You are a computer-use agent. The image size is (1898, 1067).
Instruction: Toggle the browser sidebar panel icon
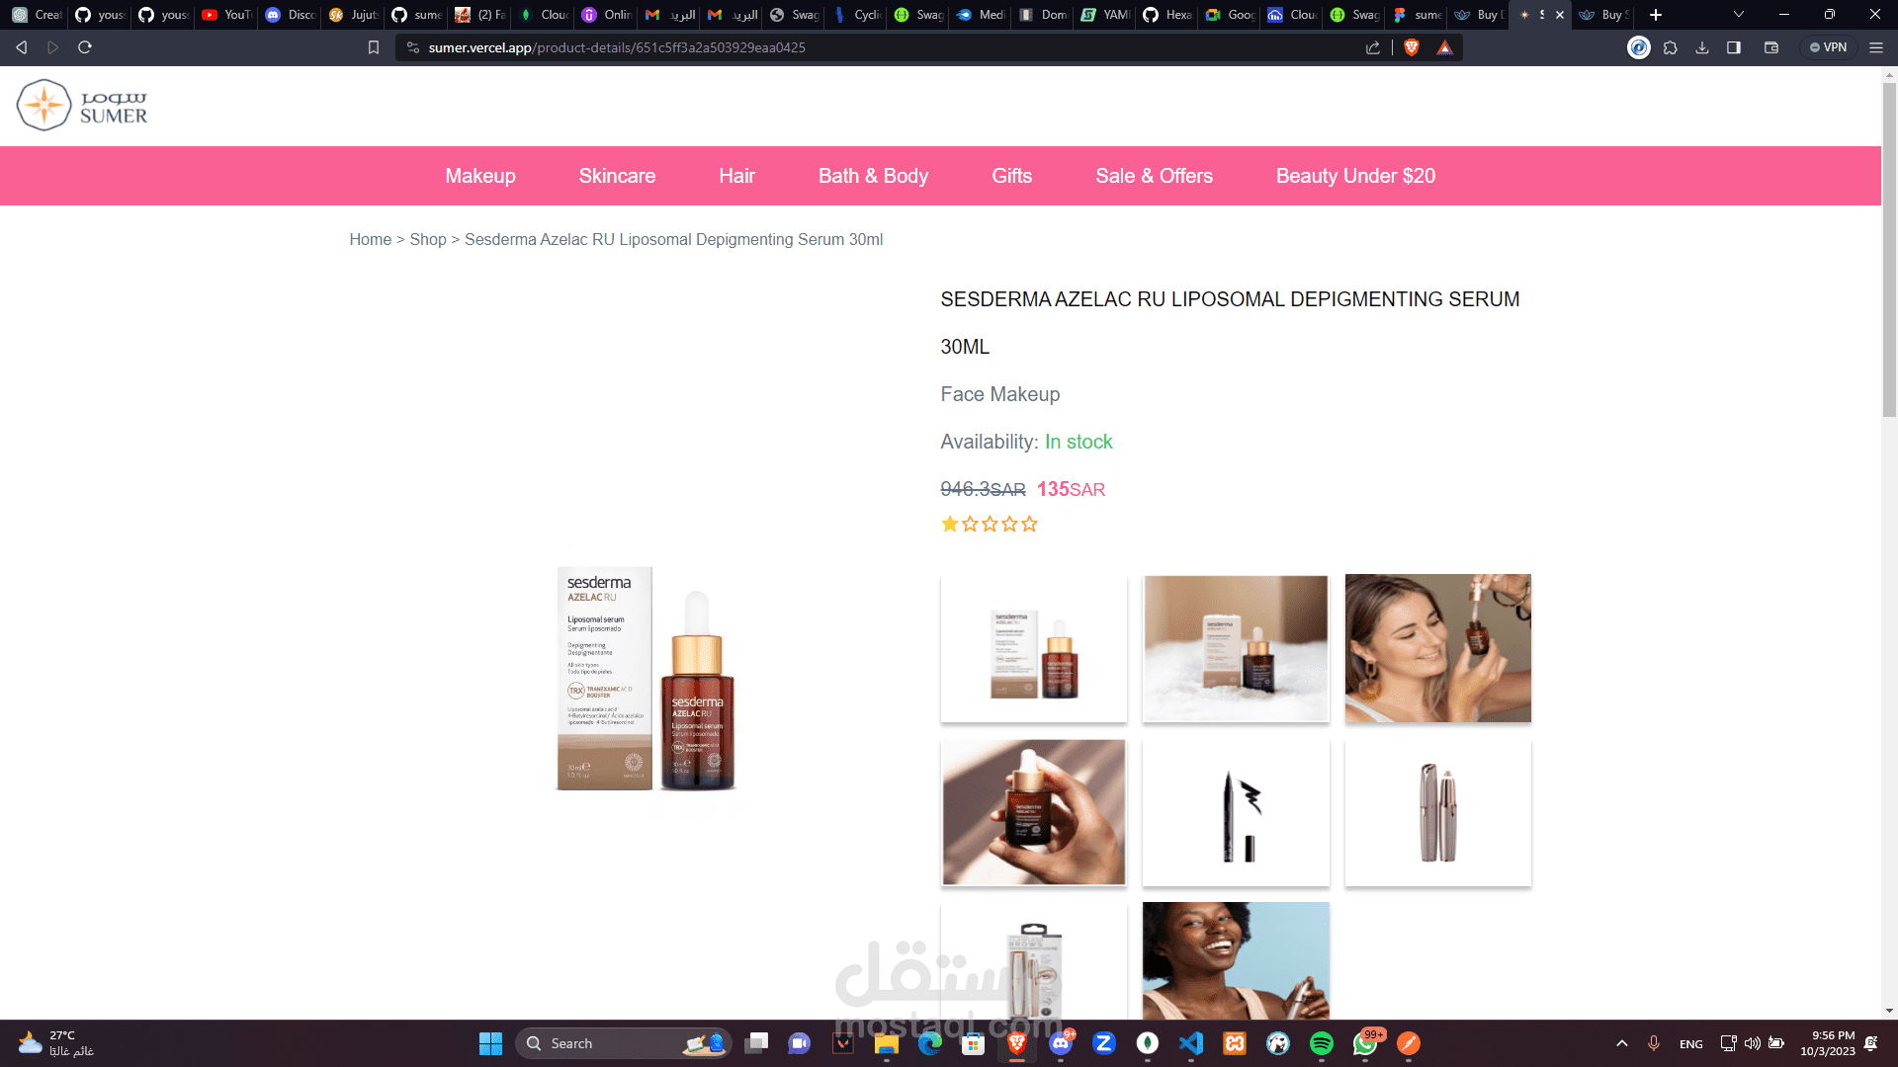click(1734, 47)
